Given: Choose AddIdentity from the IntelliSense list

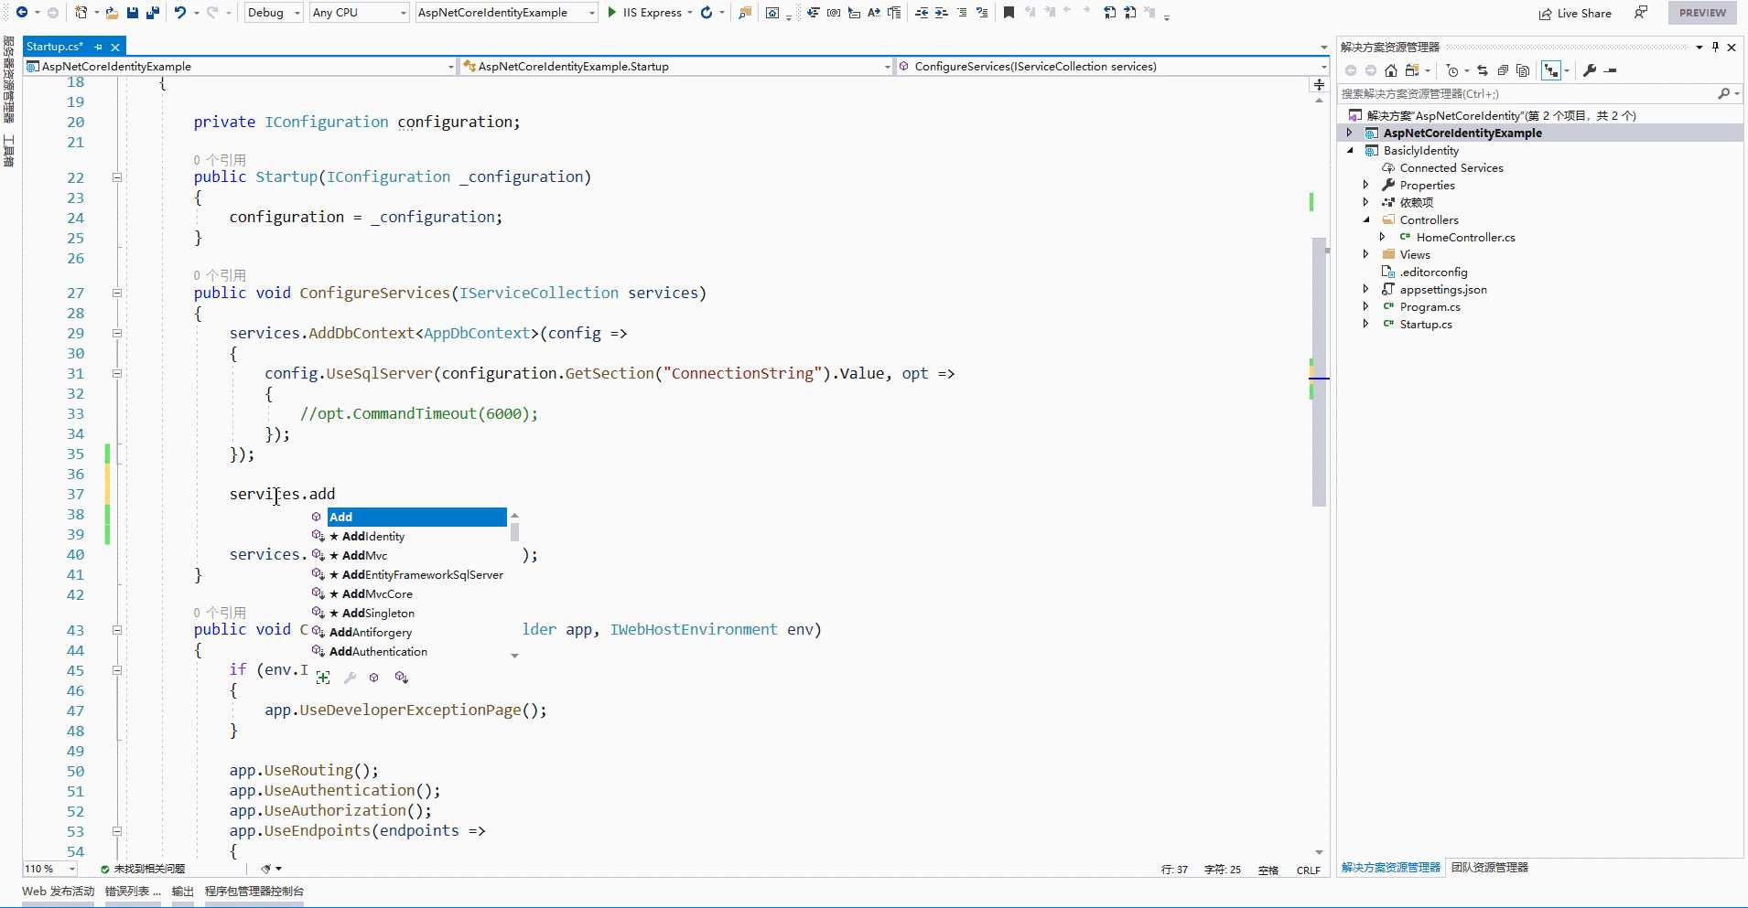Looking at the screenshot, I should click(373, 537).
